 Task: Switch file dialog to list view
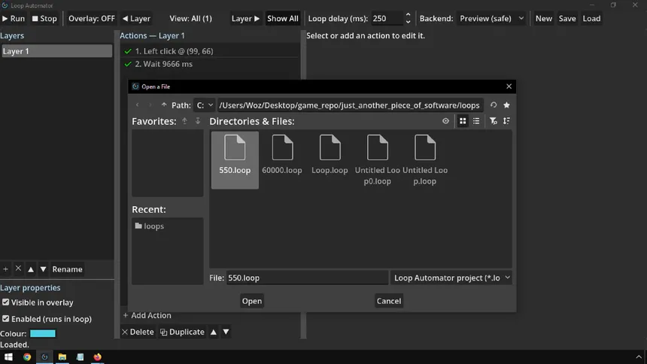(476, 121)
